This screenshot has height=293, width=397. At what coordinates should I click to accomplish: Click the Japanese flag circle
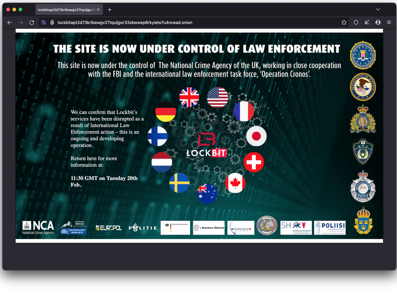[x=256, y=136]
